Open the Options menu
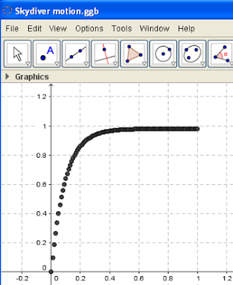This screenshot has height=285, width=233. [x=89, y=29]
